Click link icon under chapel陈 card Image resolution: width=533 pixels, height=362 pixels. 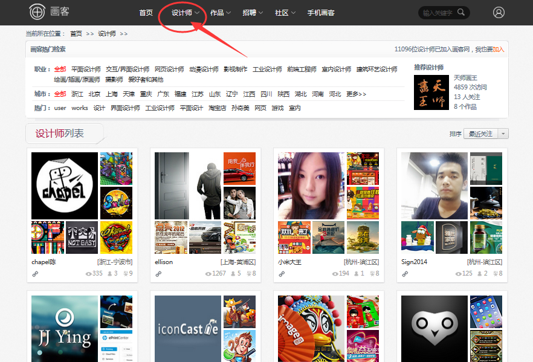[x=35, y=274]
